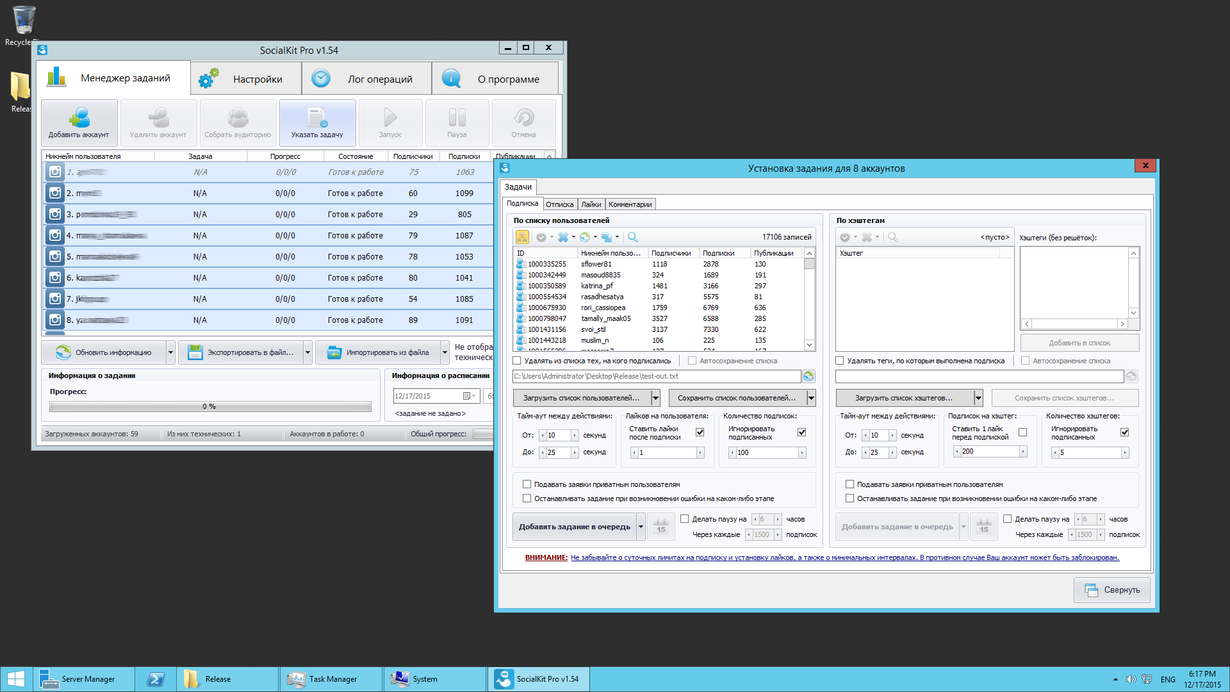1230x692 pixels.
Task: Toggle Удалять из списка тех на кого подписались
Action: pos(520,361)
